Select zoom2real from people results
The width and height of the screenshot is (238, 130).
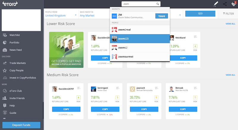[140, 30]
